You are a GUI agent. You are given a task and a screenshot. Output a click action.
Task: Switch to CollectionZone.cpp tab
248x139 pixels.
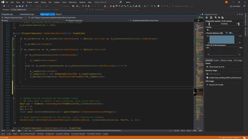27,14
